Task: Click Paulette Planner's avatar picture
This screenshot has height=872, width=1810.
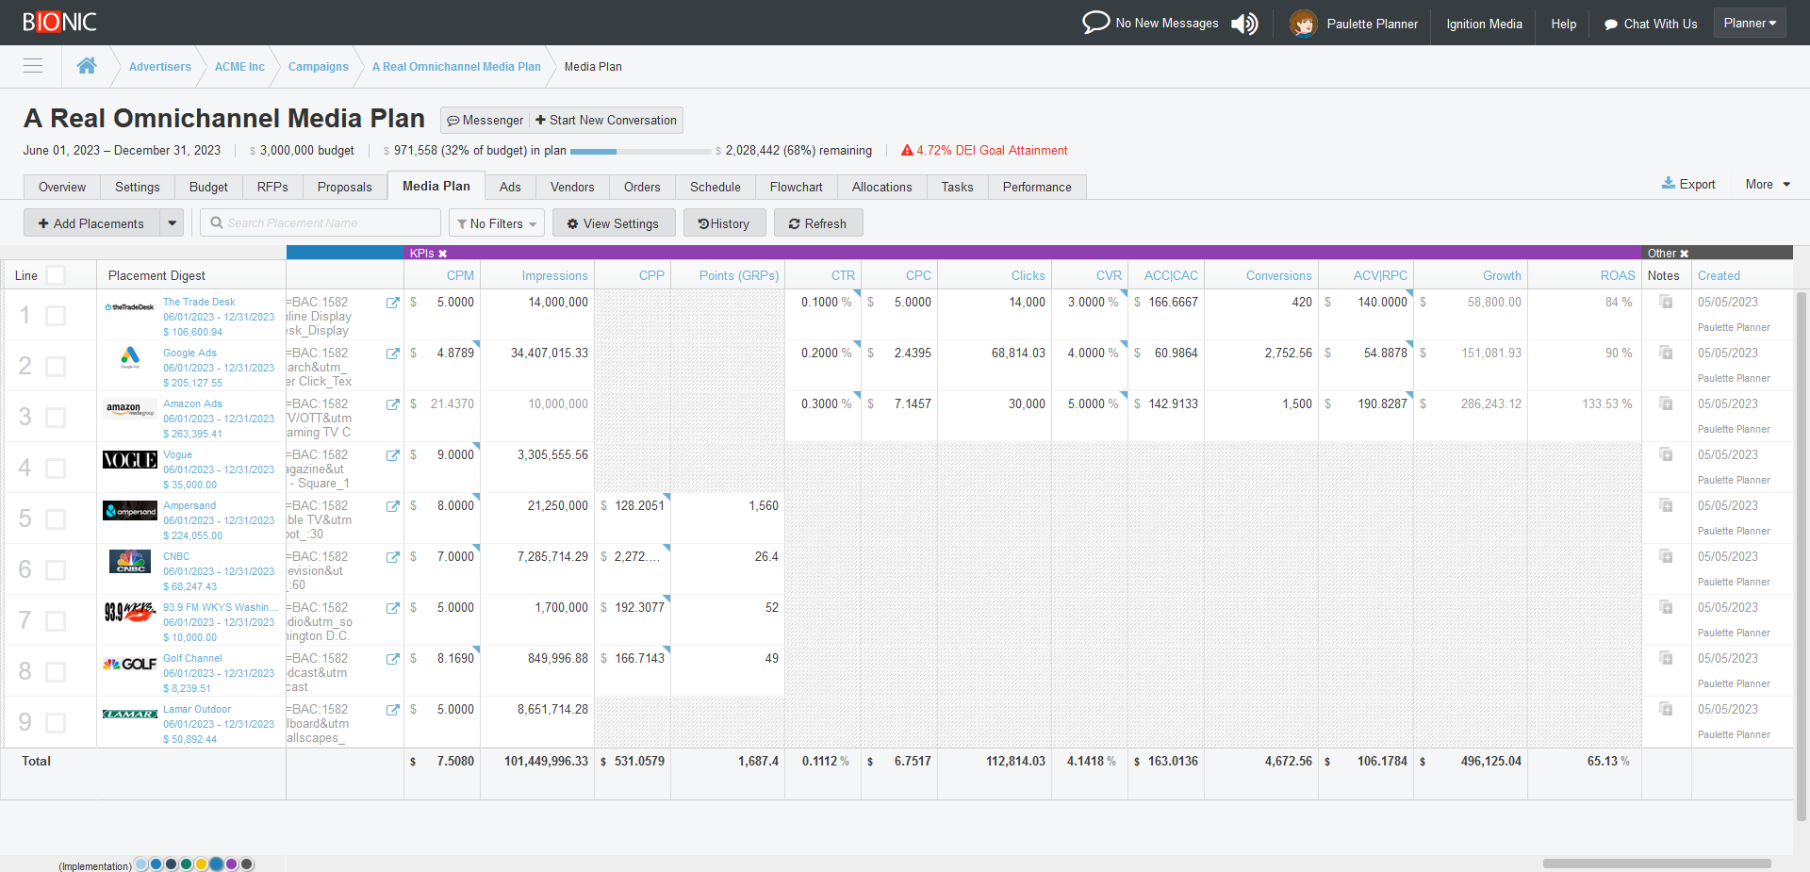Action: coord(1303,24)
